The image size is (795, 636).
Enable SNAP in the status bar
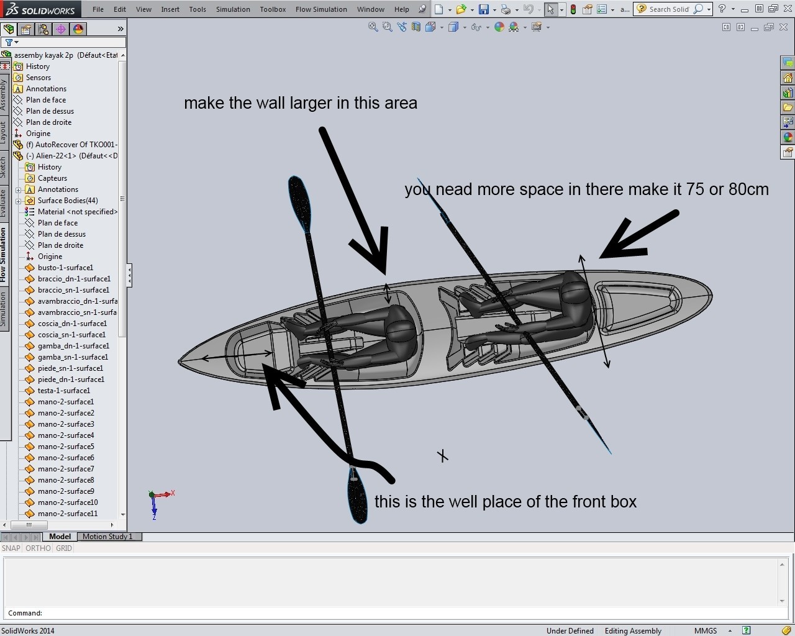tap(11, 548)
